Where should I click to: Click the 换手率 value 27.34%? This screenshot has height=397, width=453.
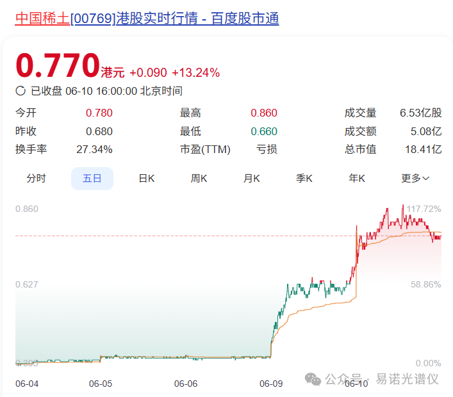(x=99, y=149)
